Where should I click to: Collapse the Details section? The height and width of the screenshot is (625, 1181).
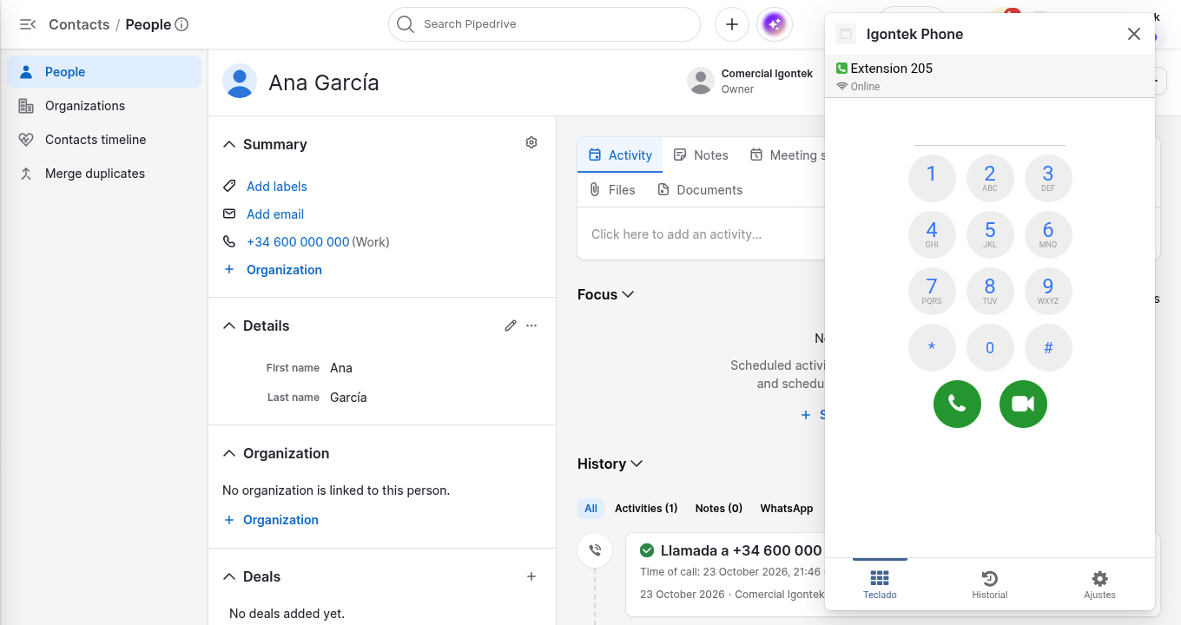coord(229,326)
